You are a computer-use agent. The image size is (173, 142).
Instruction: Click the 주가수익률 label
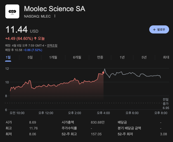pos(69,128)
